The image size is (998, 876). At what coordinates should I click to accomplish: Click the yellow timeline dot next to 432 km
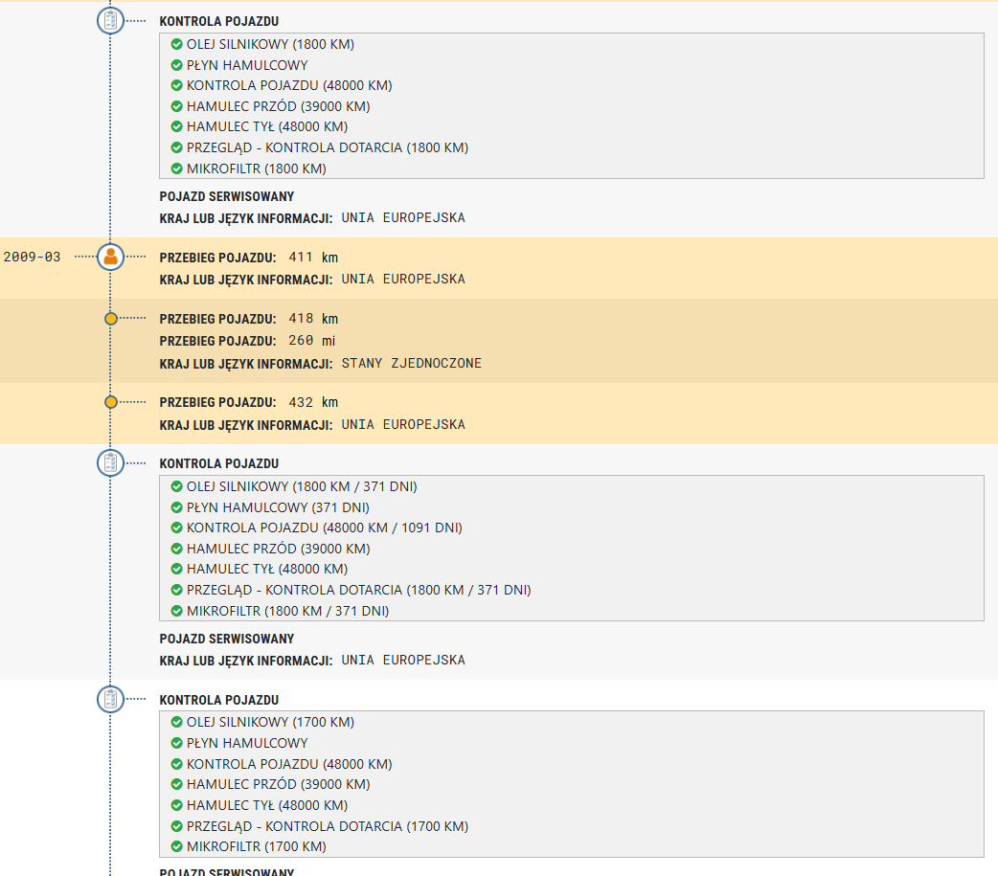pos(111,402)
